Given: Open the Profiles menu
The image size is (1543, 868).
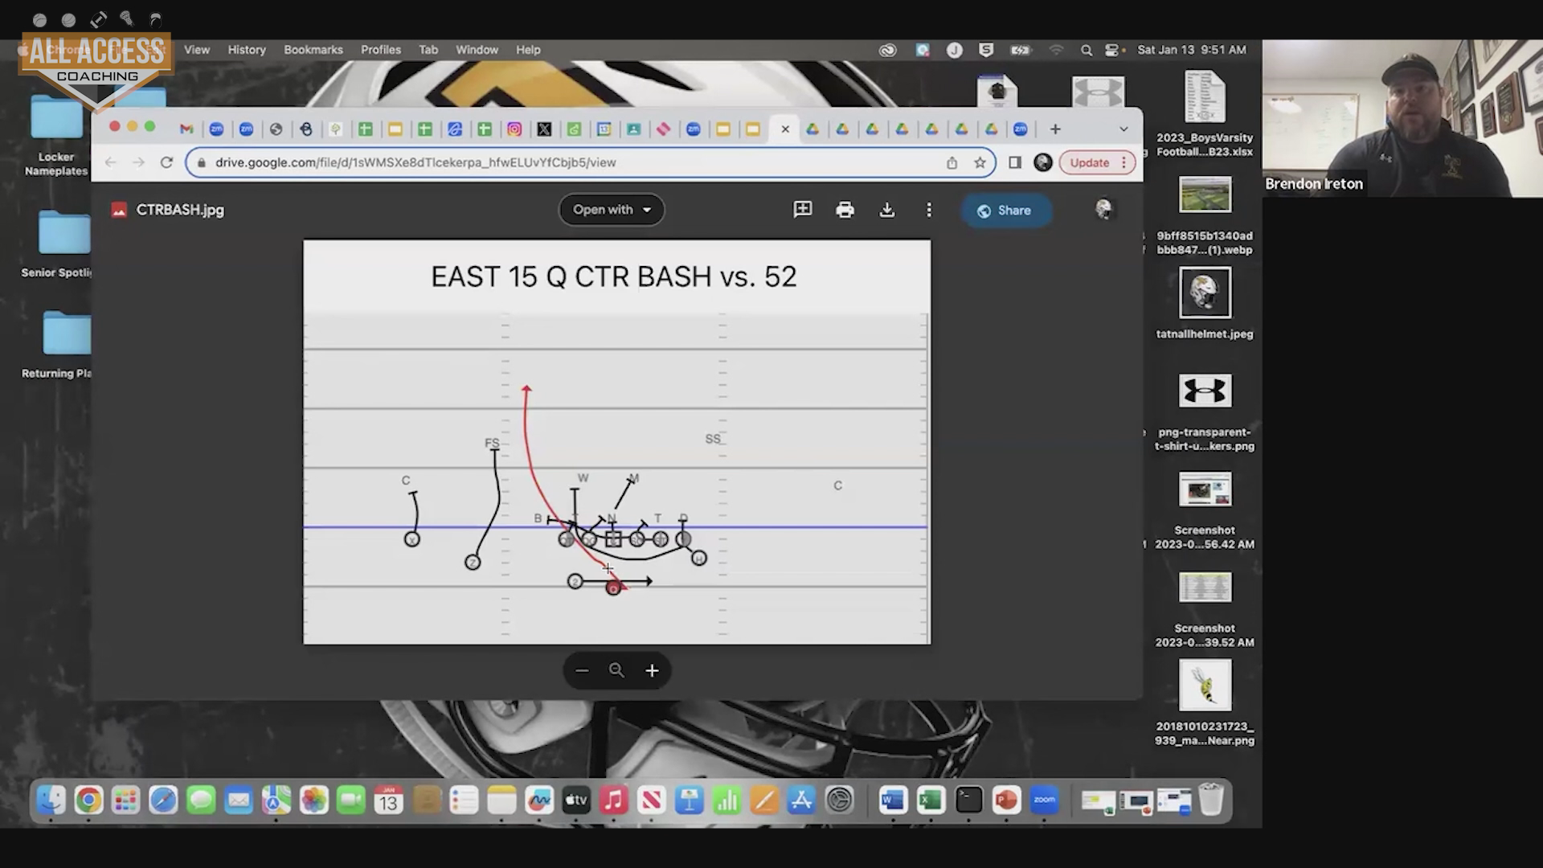Looking at the screenshot, I should click(x=381, y=50).
